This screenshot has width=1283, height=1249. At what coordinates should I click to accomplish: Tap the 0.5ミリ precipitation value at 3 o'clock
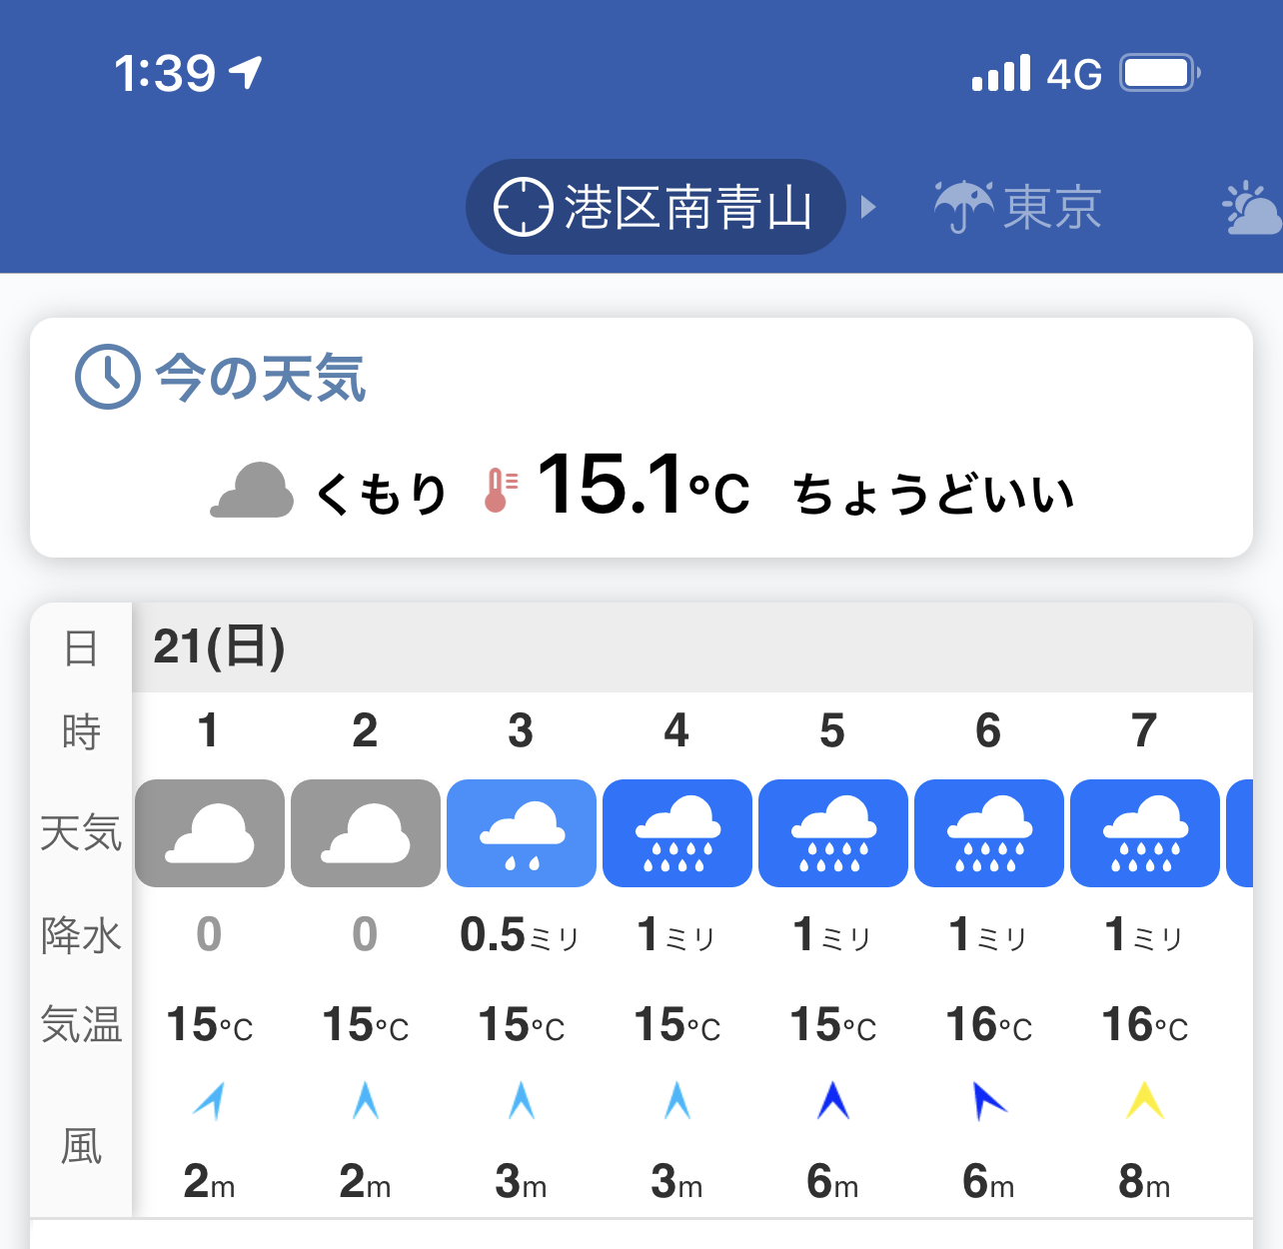520,936
